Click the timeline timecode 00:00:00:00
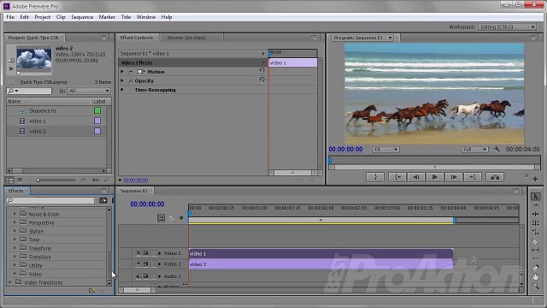The height and width of the screenshot is (308, 547). (147, 204)
